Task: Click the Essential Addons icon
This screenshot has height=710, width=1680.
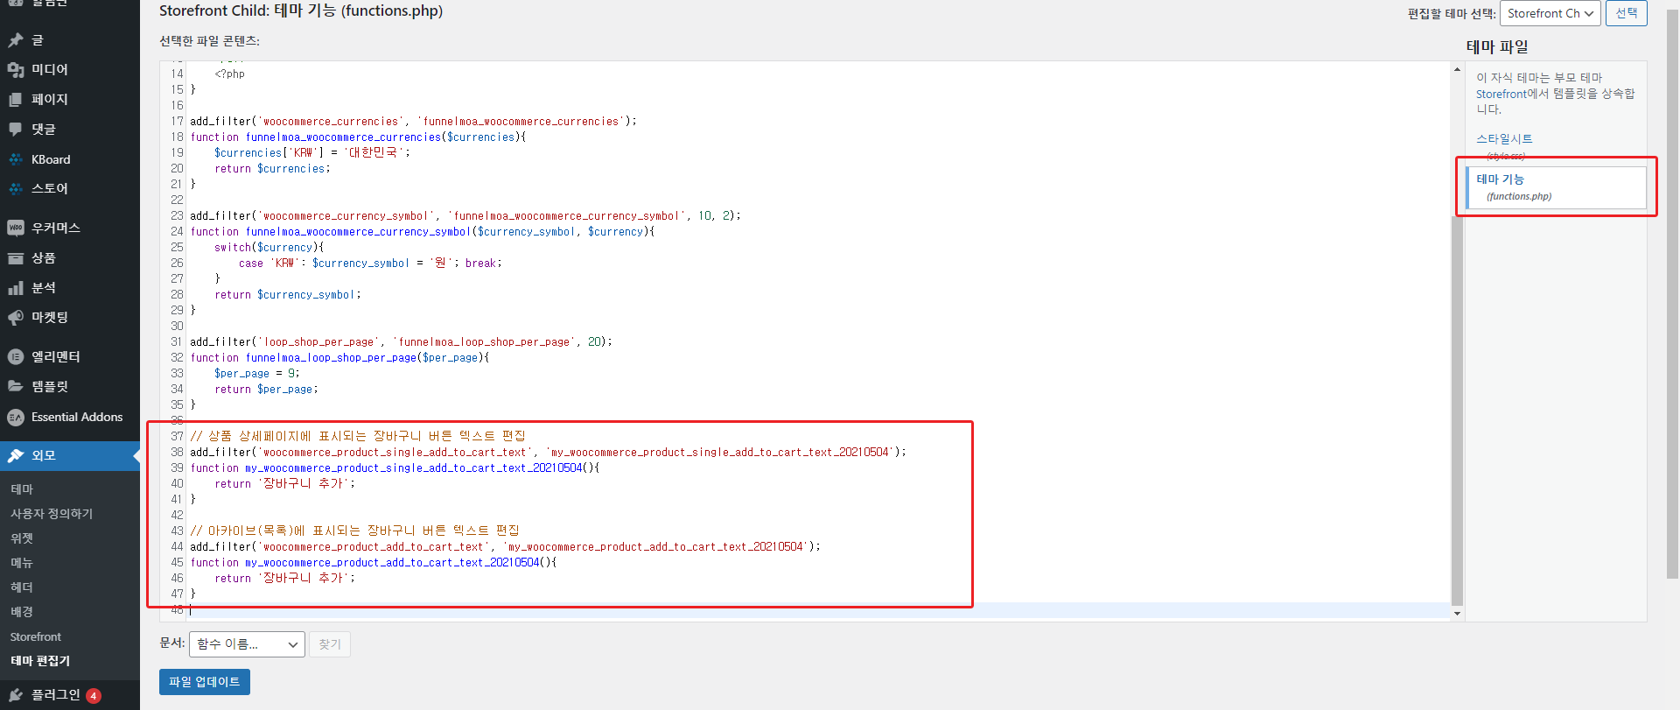Action: [x=16, y=418]
